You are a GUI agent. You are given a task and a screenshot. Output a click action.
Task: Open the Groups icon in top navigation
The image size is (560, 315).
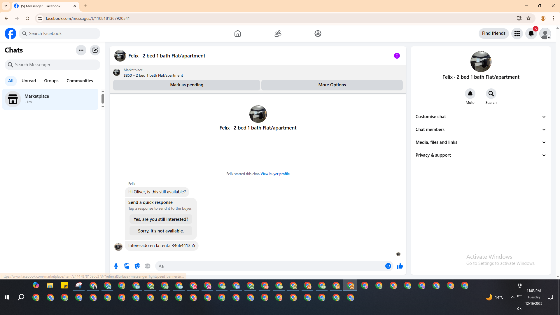(318, 34)
